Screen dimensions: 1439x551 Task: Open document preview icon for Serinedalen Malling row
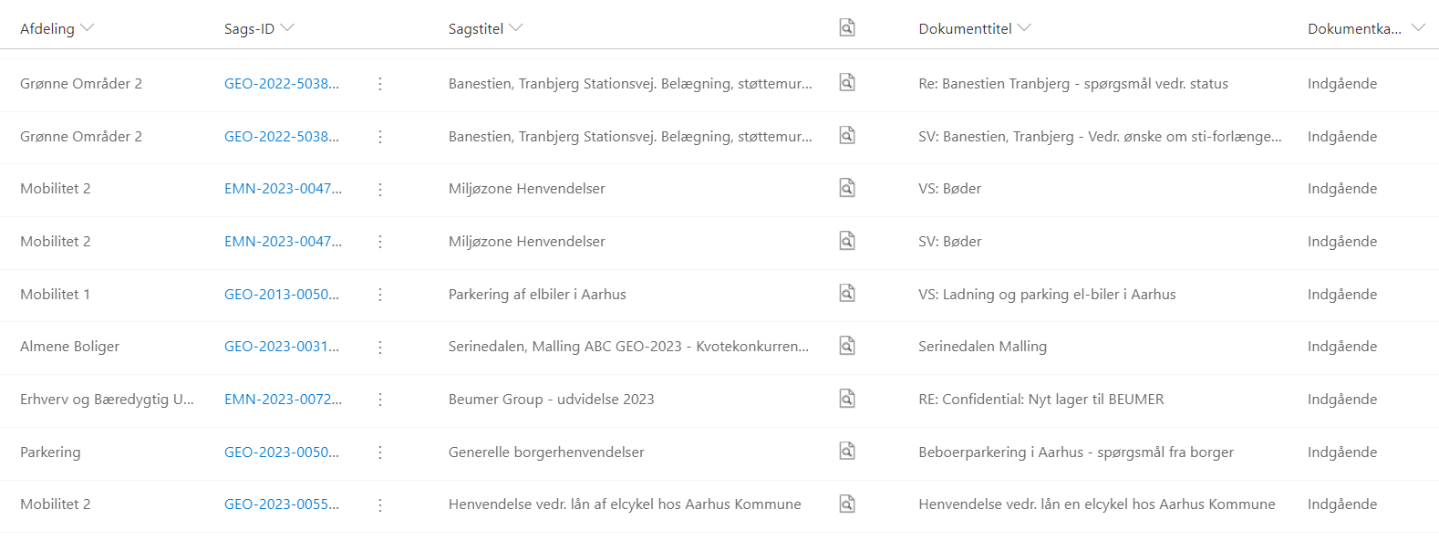tap(847, 346)
